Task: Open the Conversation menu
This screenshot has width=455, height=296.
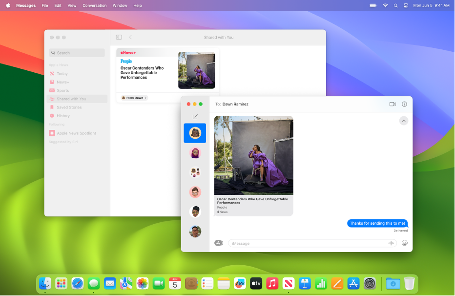Action: tap(94, 5)
